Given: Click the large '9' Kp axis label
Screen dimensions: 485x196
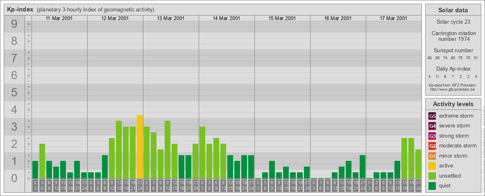Looking at the screenshot, I should (14, 24).
